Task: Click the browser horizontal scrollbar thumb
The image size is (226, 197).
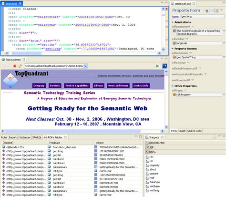Action: [73, 131]
